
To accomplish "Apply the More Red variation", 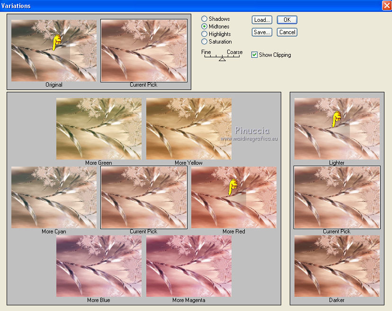I will coord(234,197).
